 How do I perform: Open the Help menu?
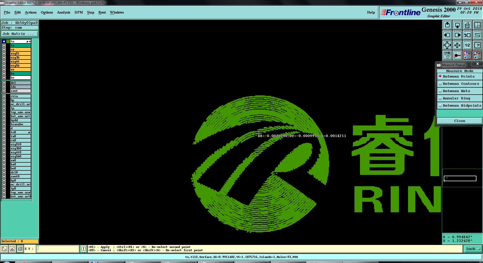pyautogui.click(x=371, y=12)
